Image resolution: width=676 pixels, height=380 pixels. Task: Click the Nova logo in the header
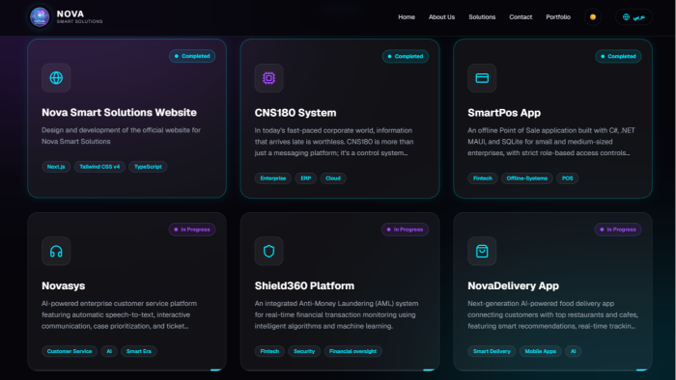pos(40,17)
